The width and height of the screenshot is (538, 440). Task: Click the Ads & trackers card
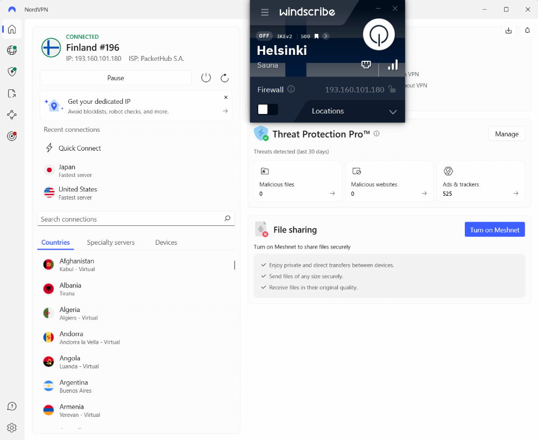click(481, 181)
